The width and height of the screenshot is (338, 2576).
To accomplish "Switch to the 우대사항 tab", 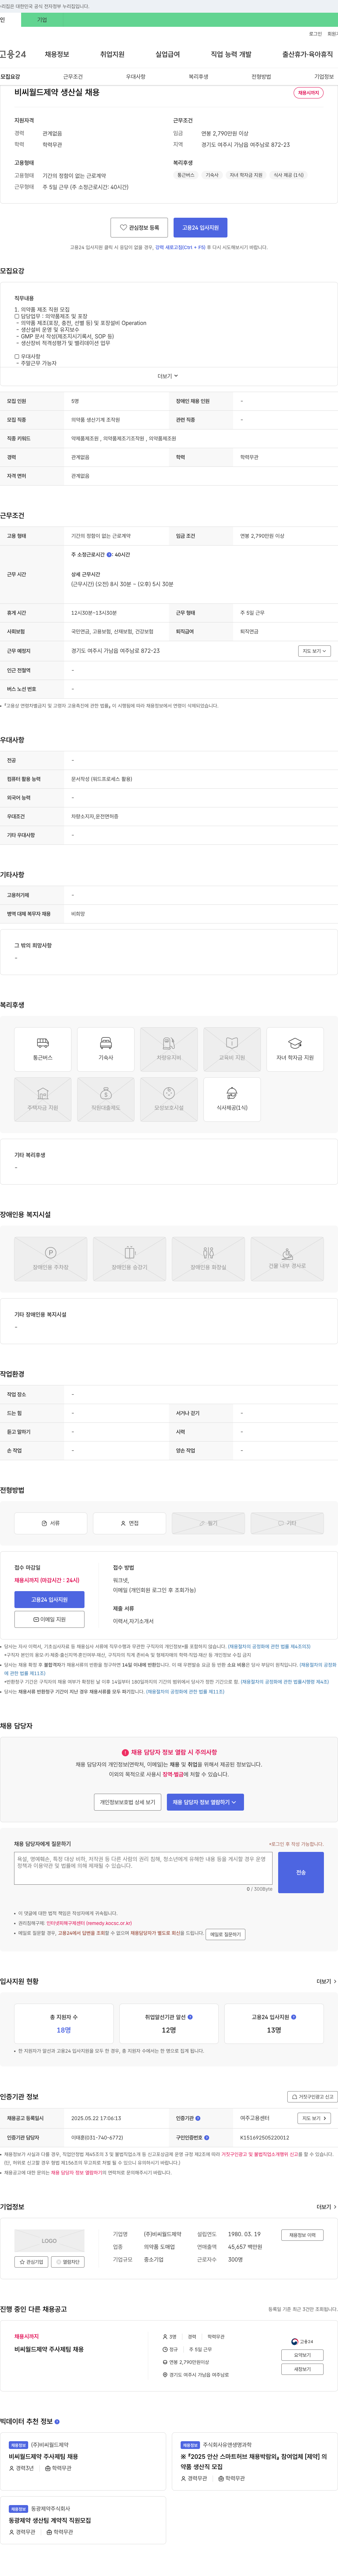I will coord(136,77).
